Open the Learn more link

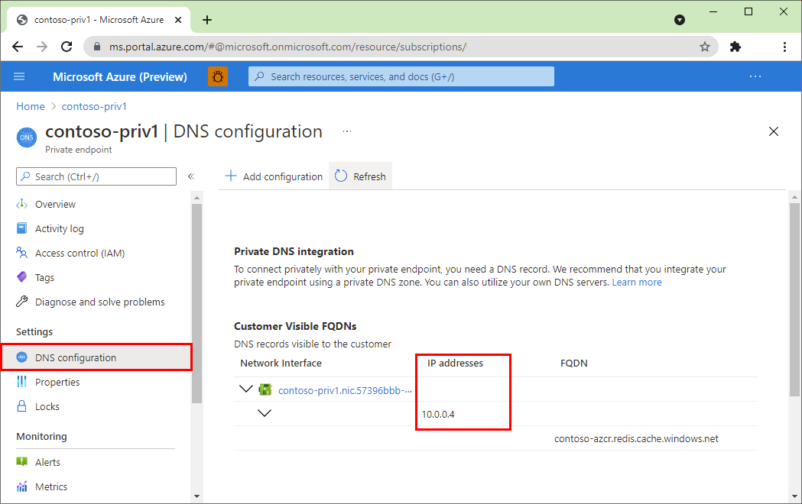[x=637, y=282]
